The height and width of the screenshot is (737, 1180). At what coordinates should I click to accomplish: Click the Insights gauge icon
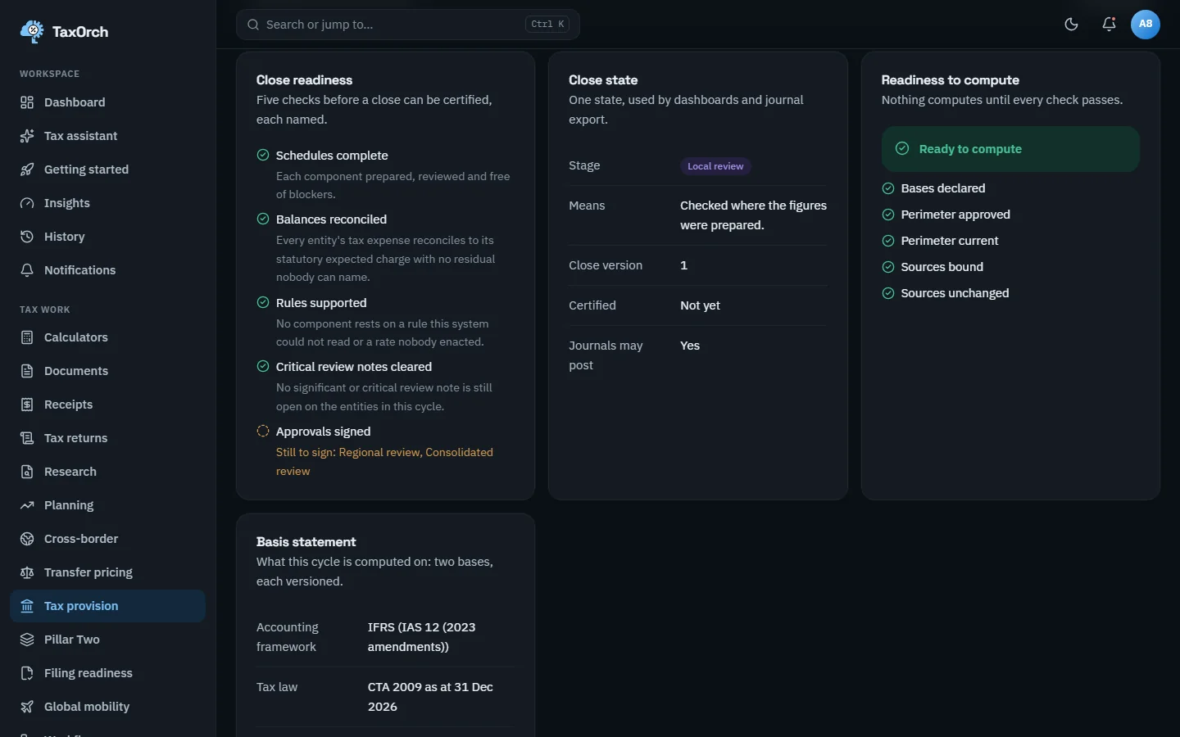27,203
